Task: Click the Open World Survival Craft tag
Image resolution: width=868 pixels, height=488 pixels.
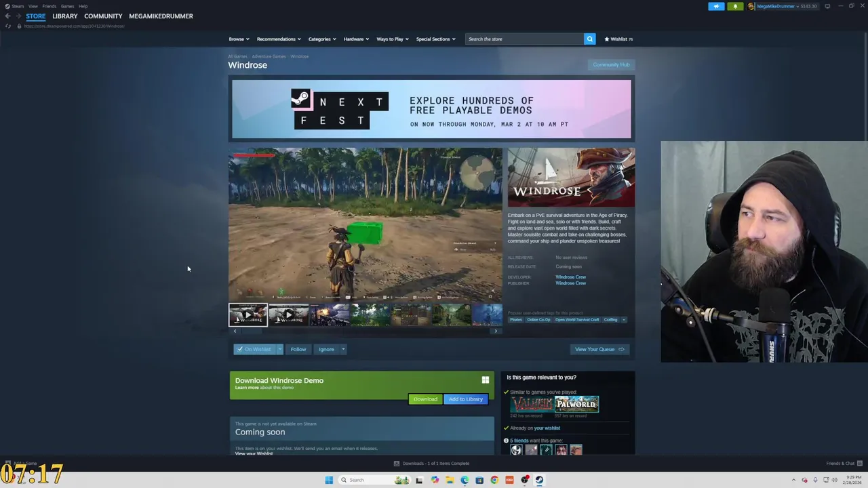Action: pyautogui.click(x=577, y=319)
